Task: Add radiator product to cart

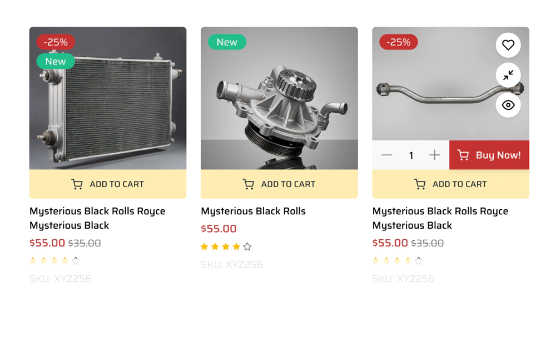Action: [108, 184]
